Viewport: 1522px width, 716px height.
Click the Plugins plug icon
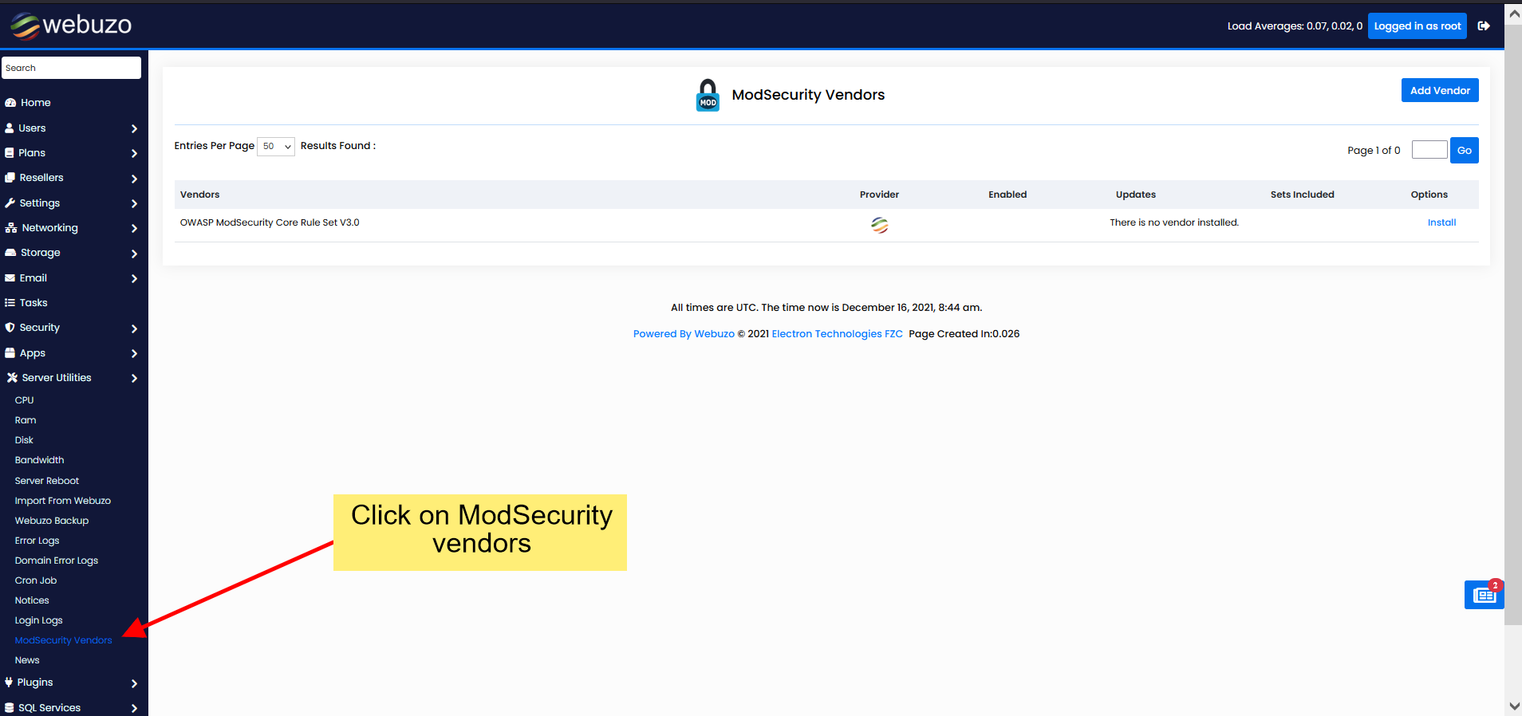coord(9,683)
